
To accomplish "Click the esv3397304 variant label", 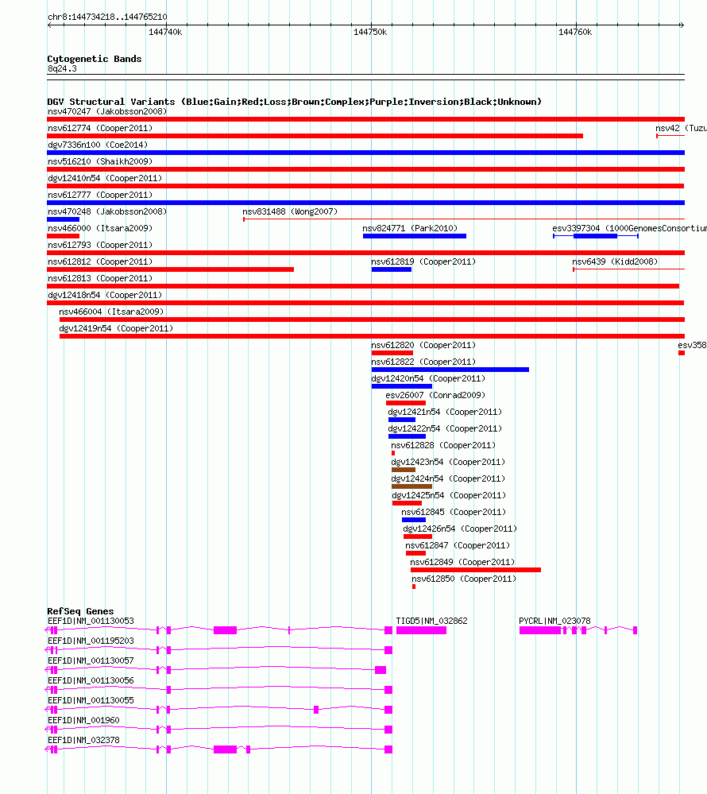I will [x=630, y=228].
